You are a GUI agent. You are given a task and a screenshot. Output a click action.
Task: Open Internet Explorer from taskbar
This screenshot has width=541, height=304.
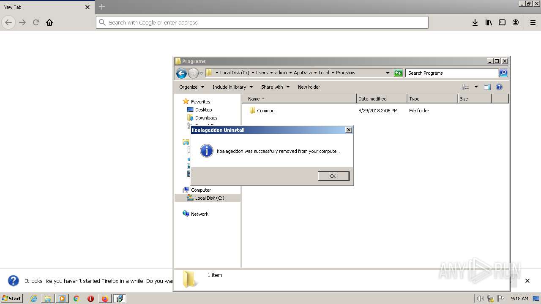[34, 299]
